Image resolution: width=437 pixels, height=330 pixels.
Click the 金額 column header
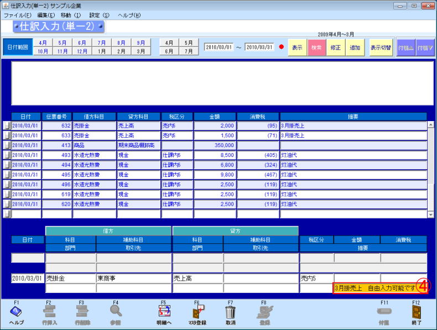(215, 117)
